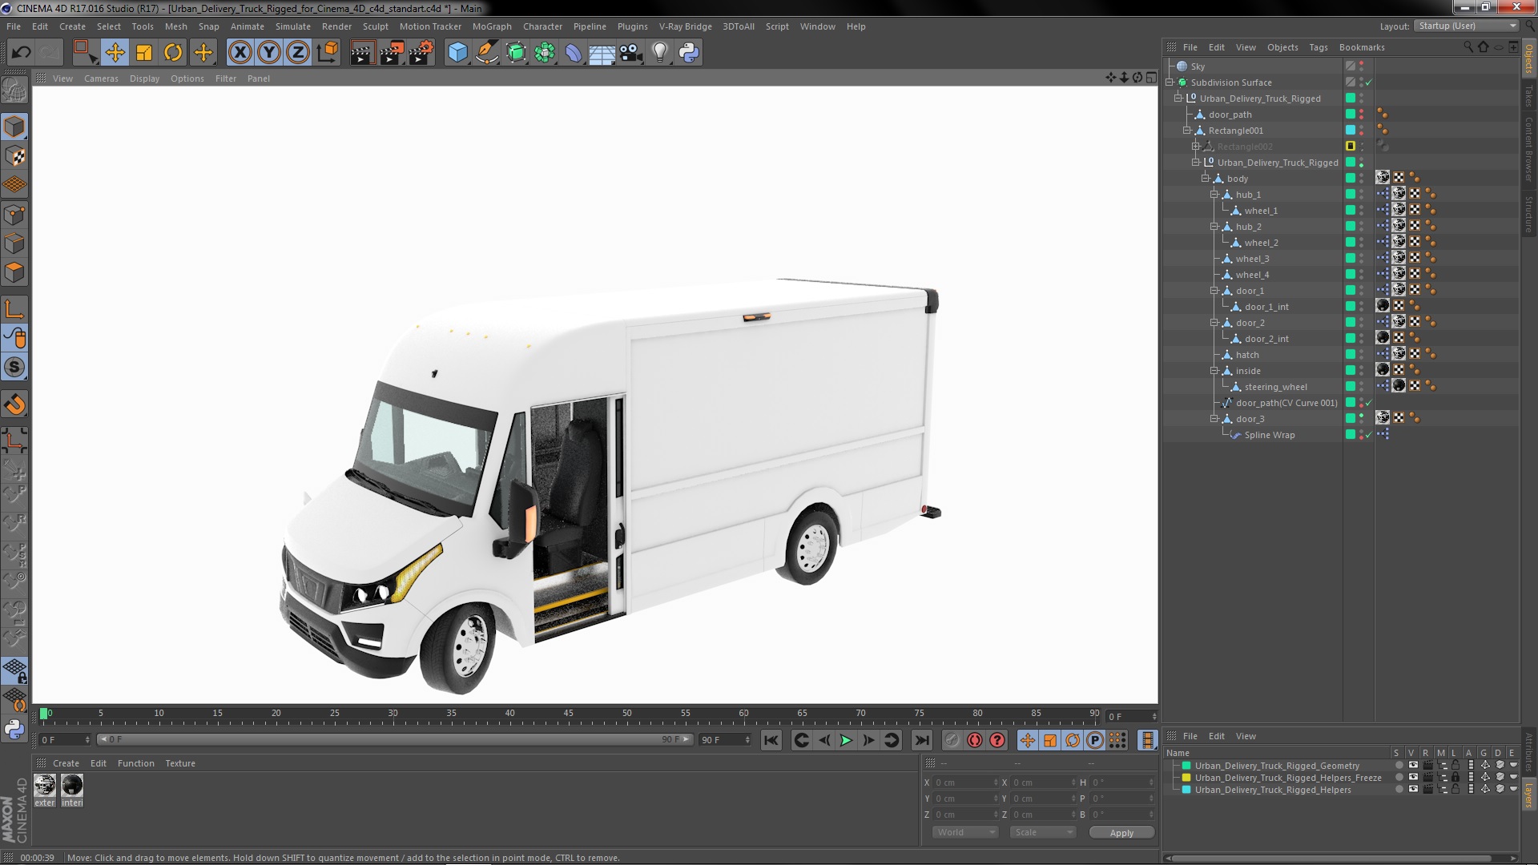Image resolution: width=1538 pixels, height=865 pixels.
Task: Enable Texture mode in left toolbar
Action: [x=14, y=156]
